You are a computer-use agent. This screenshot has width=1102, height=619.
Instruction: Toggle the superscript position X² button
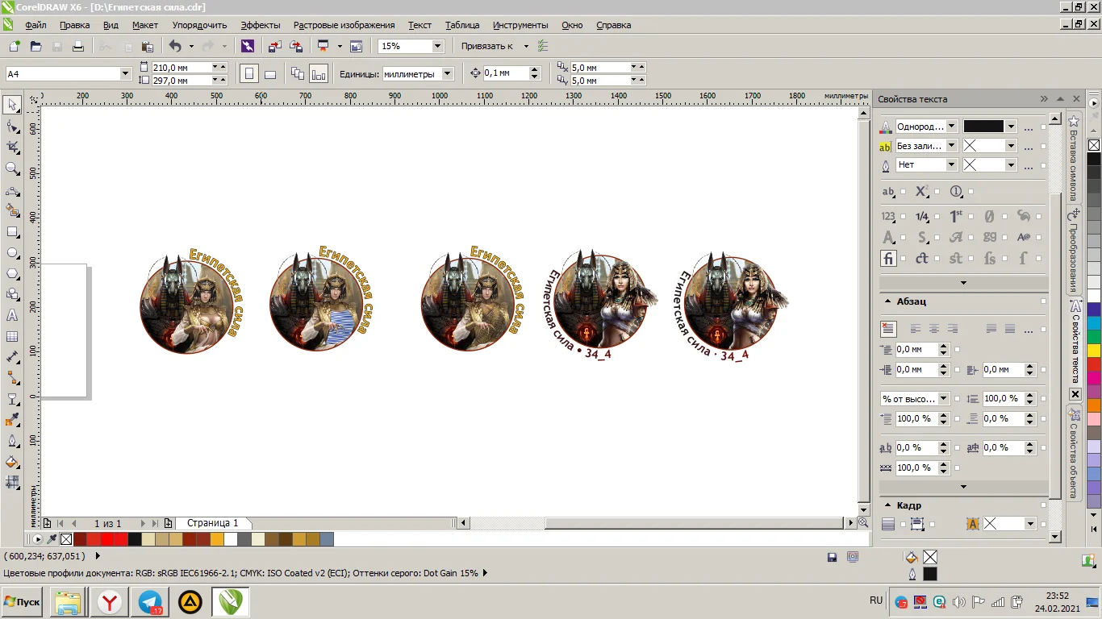[x=922, y=192]
